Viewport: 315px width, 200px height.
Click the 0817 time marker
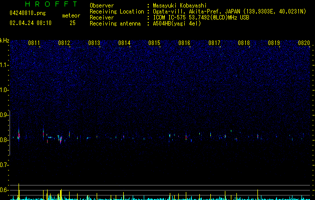coord(214,43)
